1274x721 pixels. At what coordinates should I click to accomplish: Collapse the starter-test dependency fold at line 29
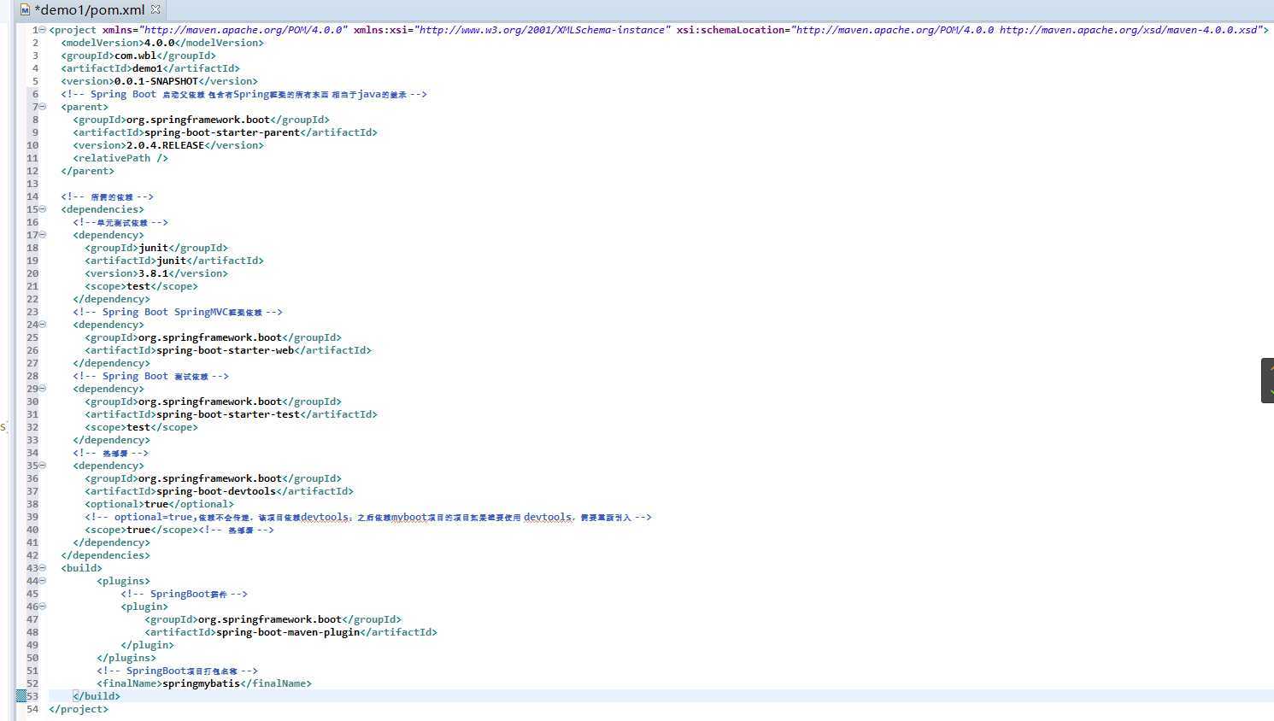pos(43,389)
